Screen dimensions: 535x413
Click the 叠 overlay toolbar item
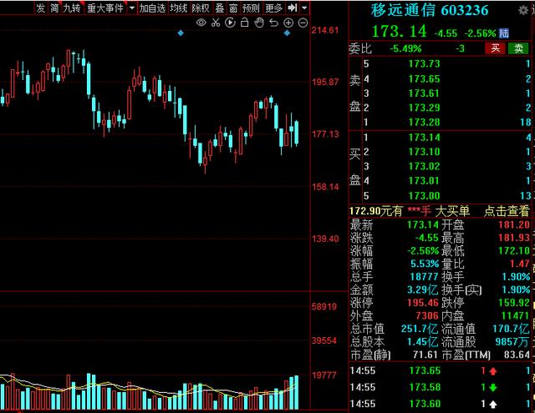tap(220, 8)
